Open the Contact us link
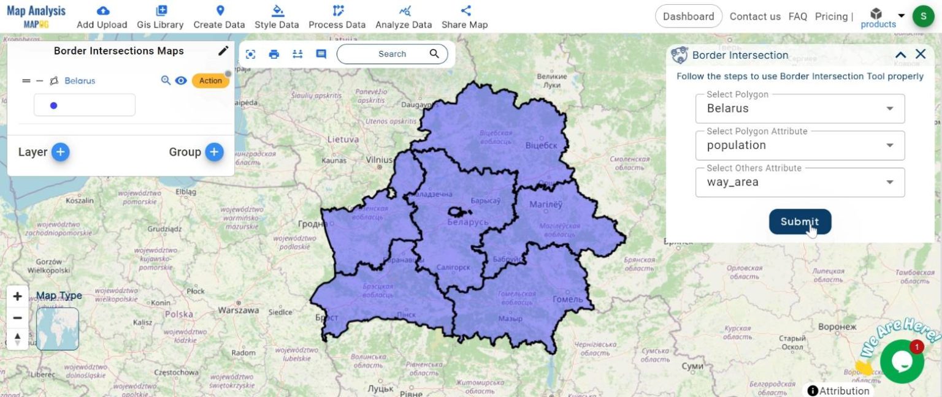Screen dimensions: 942x397 click(755, 17)
